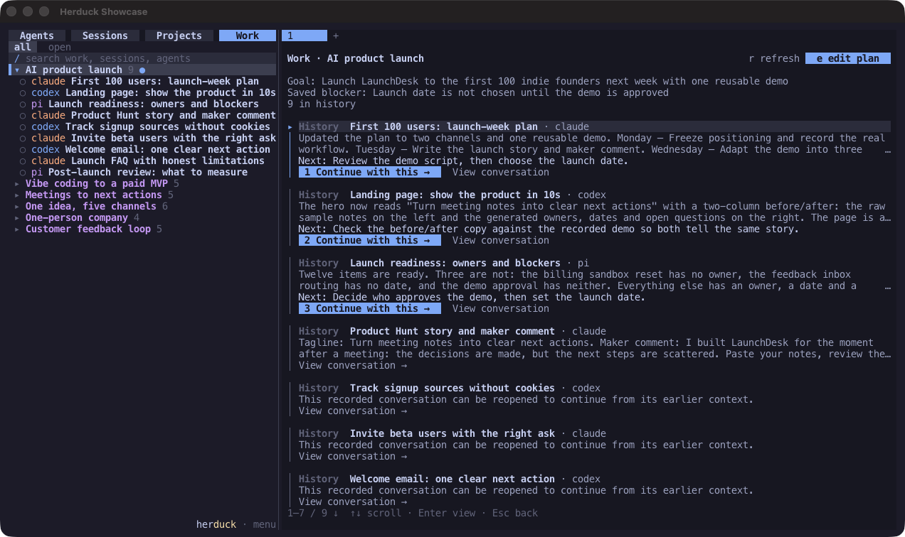Open the Projects tab
Viewport: 905px width, 537px height.
pyautogui.click(x=179, y=36)
